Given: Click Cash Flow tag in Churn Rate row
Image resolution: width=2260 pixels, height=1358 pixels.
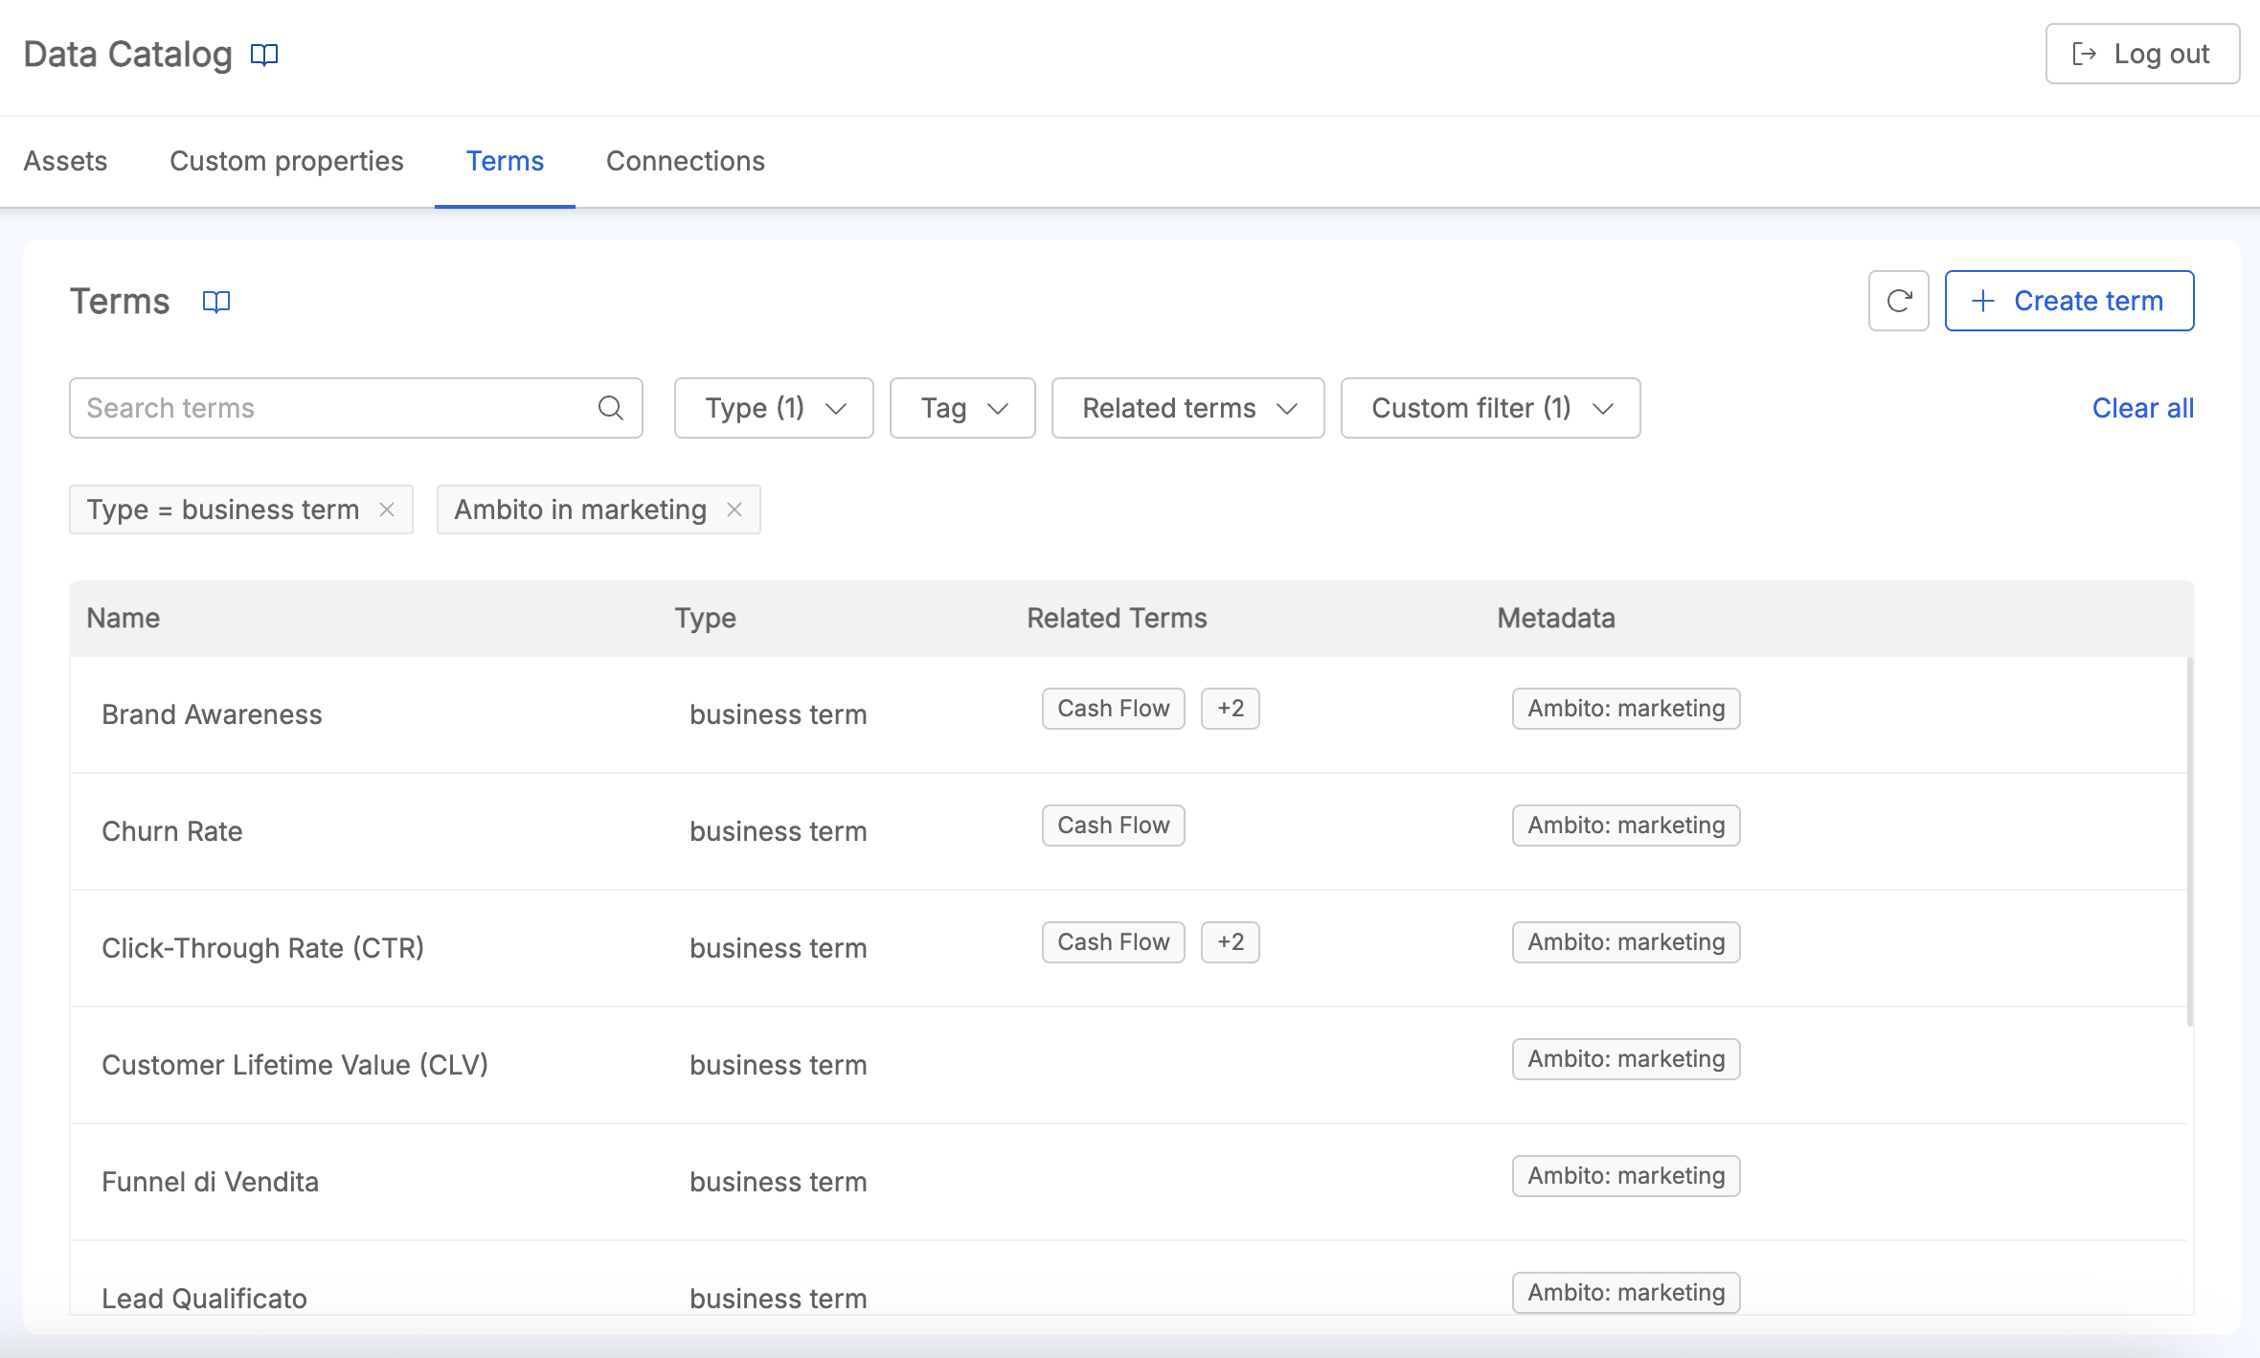Looking at the screenshot, I should (x=1113, y=826).
